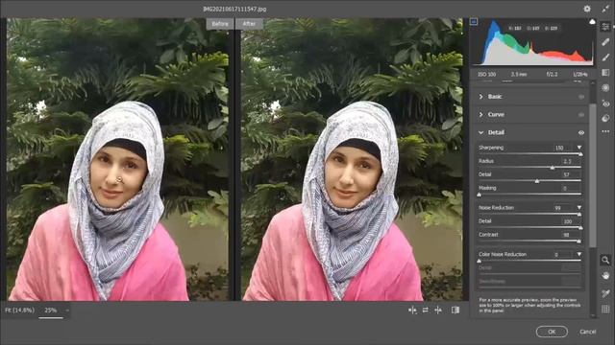Click the ISO 100 metadata text
This screenshot has width=615, height=345.
pyautogui.click(x=487, y=75)
